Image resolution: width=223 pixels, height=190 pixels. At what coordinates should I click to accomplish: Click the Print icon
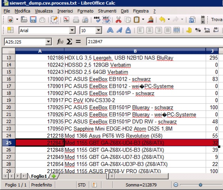coord(76,20)
